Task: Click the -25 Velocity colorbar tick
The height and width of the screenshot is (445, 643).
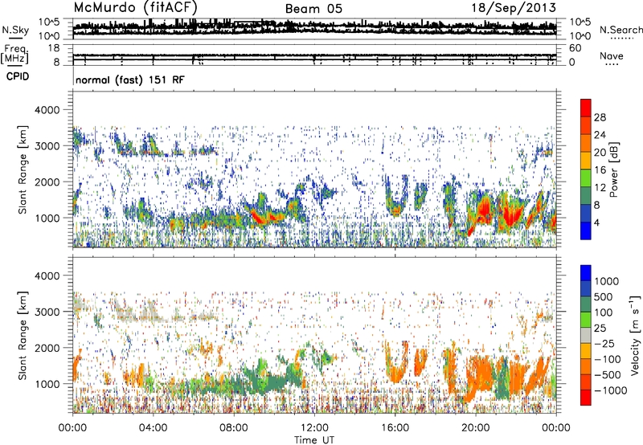Action: pos(604,344)
